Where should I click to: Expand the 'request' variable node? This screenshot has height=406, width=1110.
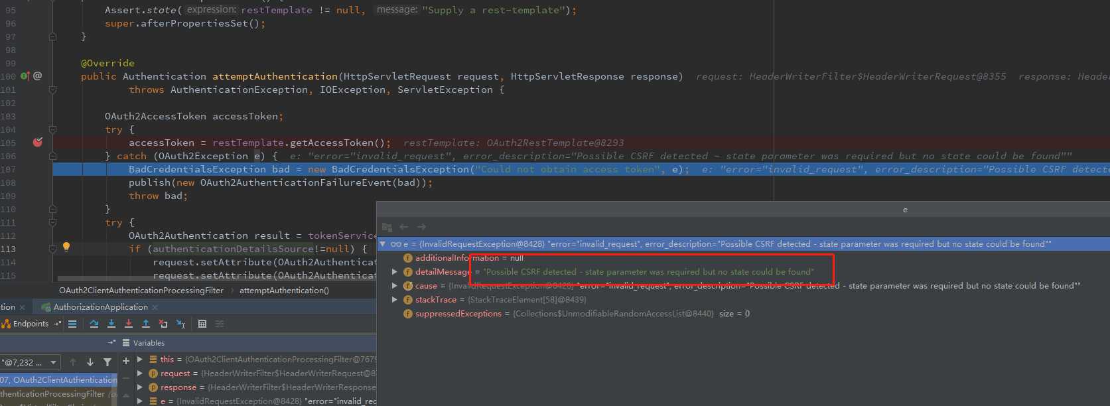click(140, 373)
